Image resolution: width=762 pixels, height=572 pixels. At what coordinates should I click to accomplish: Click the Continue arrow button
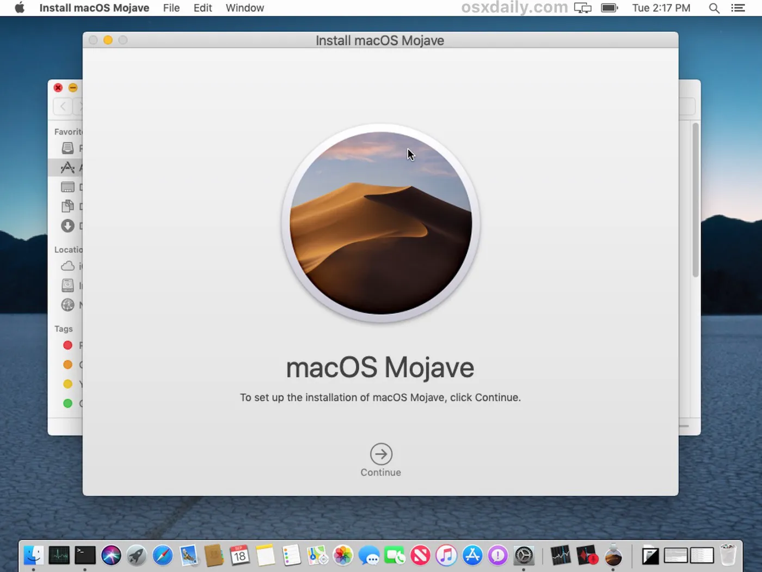[381, 454]
